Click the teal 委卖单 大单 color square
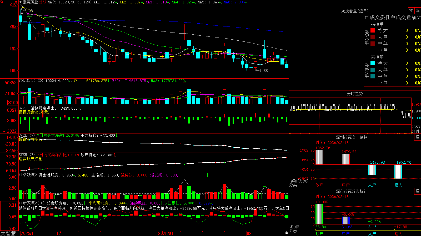Image resolution: width=421 pixels, height=236 pixels. [x=373, y=70]
